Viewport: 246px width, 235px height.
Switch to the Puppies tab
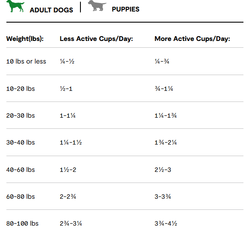click(x=126, y=9)
